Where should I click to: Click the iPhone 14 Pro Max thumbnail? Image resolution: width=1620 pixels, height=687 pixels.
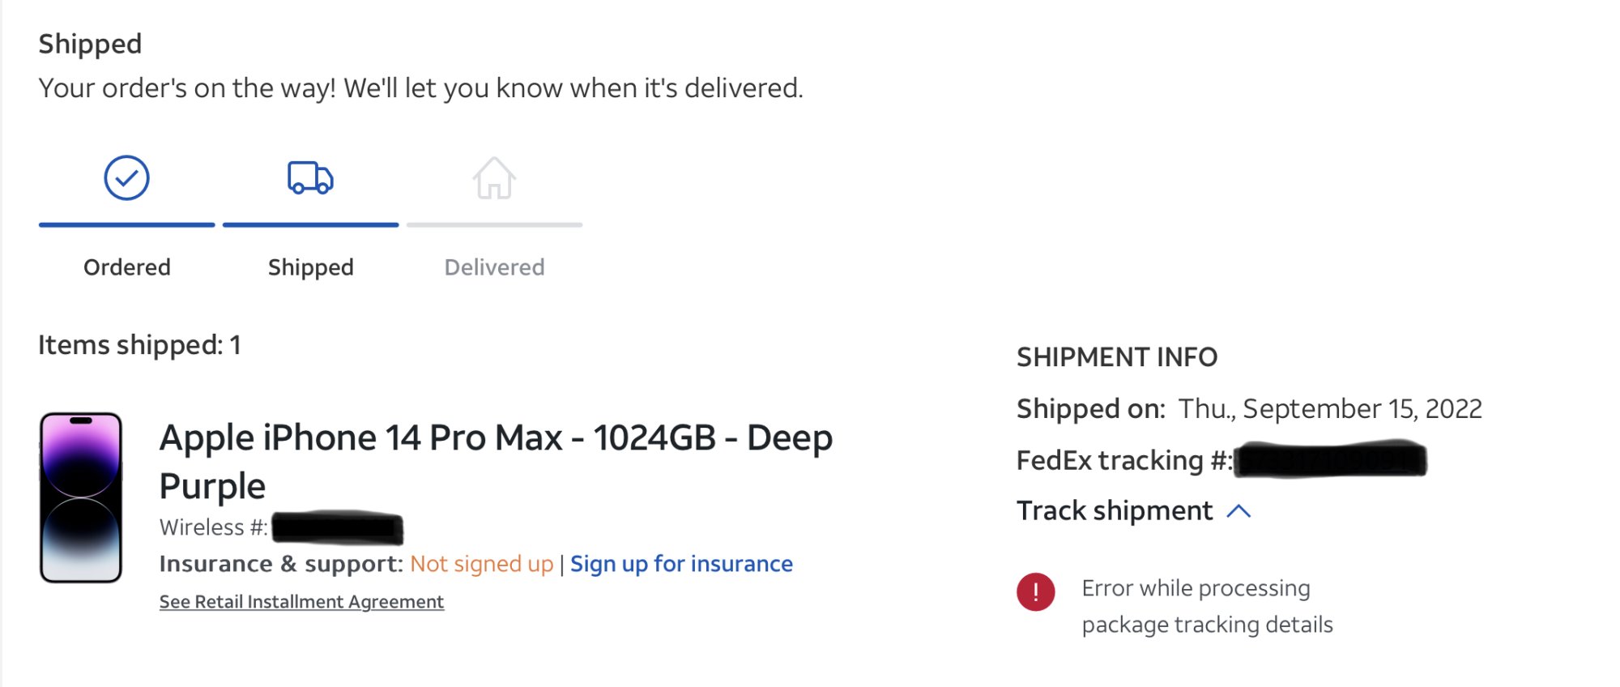[x=81, y=497]
